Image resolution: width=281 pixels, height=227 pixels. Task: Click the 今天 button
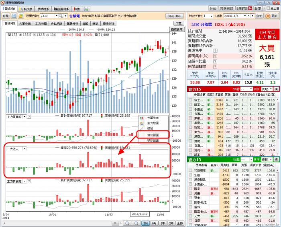tap(259, 16)
